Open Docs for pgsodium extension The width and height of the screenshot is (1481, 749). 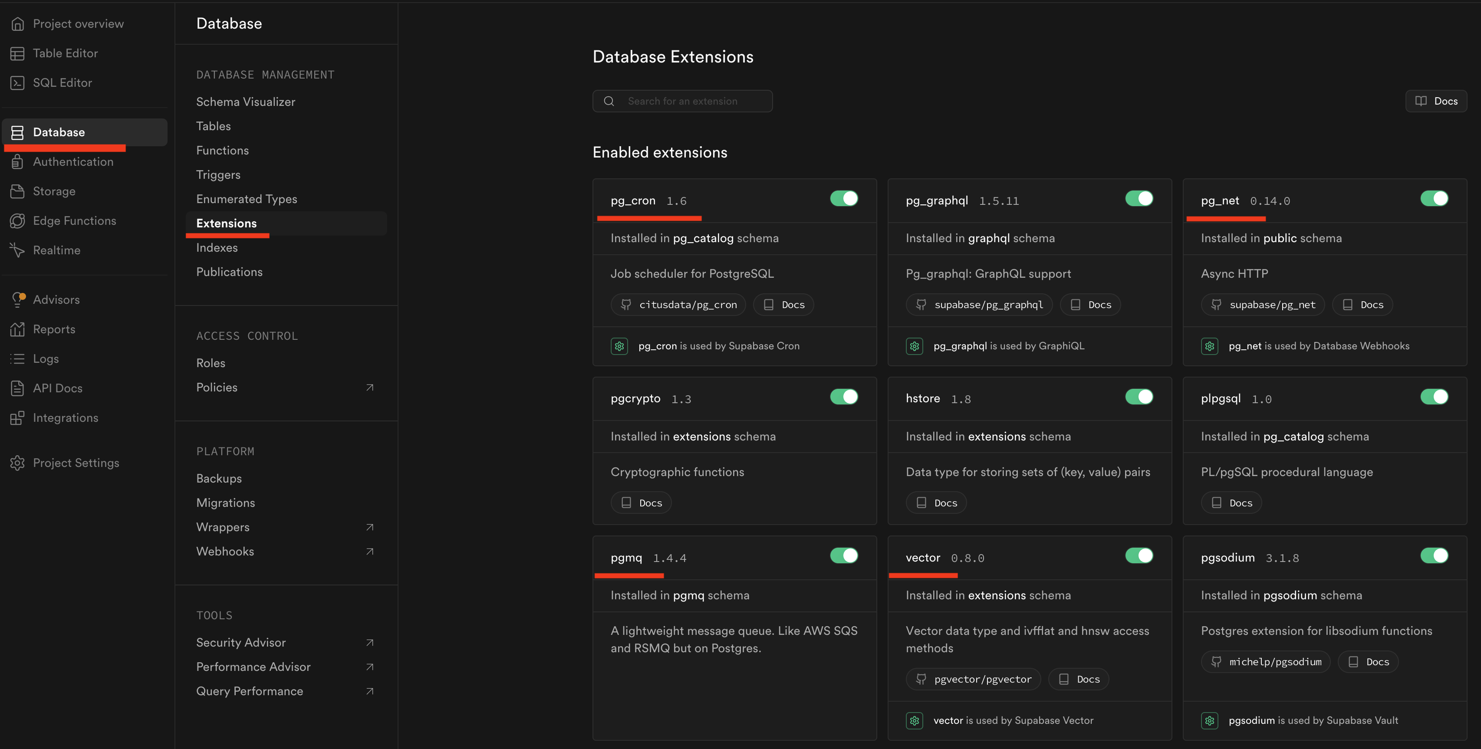[x=1368, y=662]
